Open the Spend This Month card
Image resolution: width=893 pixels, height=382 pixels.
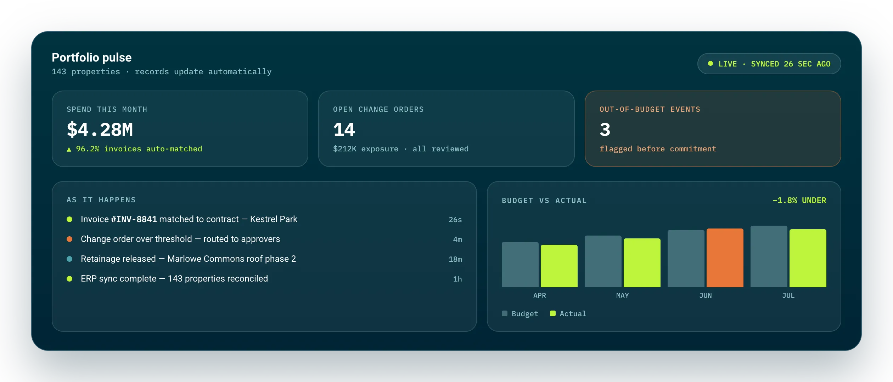pyautogui.click(x=180, y=129)
